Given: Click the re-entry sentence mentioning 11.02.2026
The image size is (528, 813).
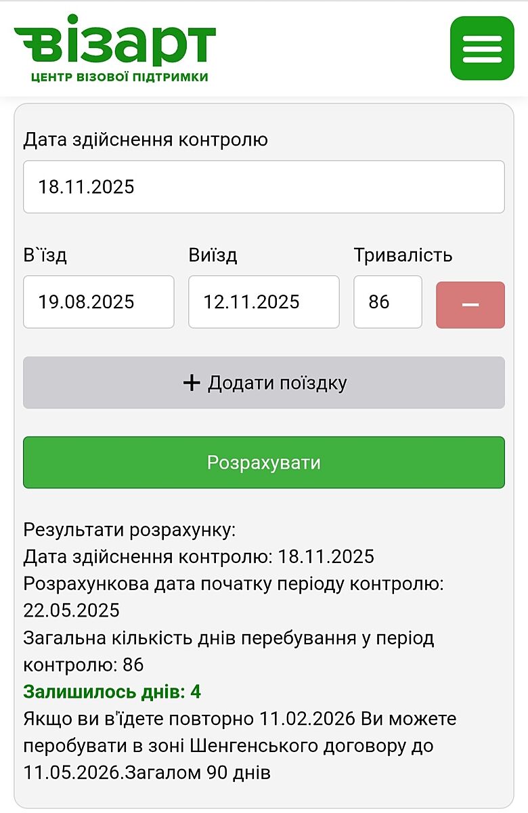Looking at the screenshot, I should point(240,718).
